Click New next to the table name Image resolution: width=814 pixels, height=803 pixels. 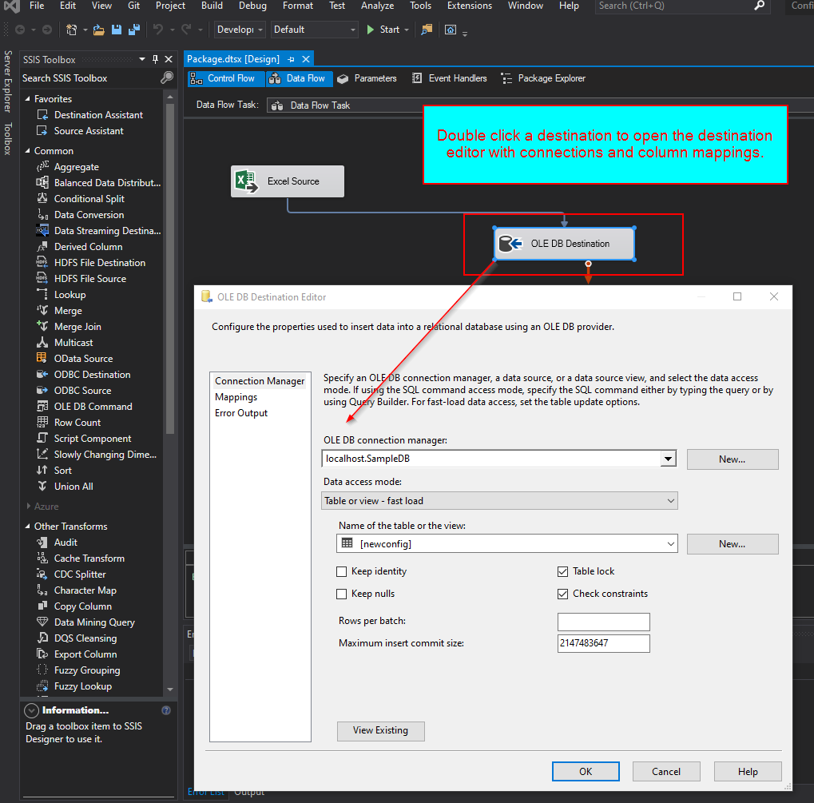coord(733,544)
